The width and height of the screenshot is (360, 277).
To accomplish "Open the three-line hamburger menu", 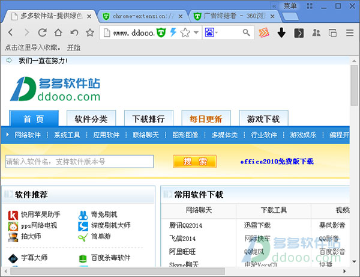I will 350,32.
